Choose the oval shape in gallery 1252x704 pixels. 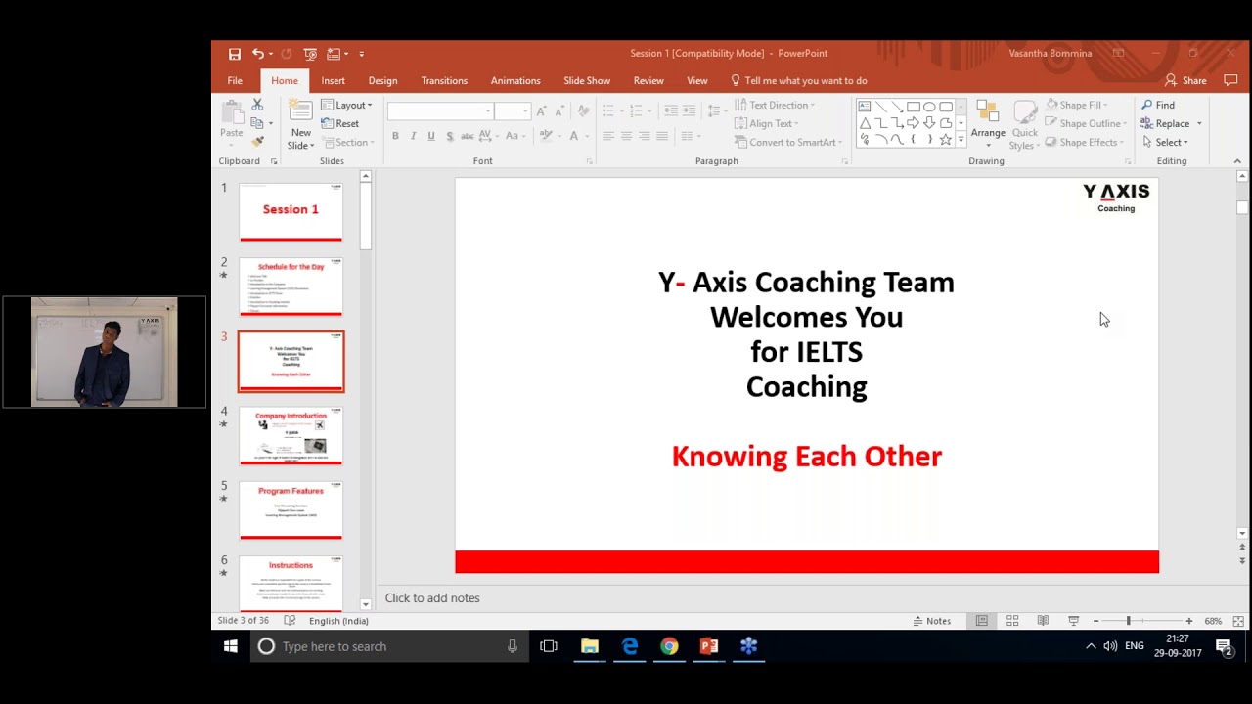point(929,107)
